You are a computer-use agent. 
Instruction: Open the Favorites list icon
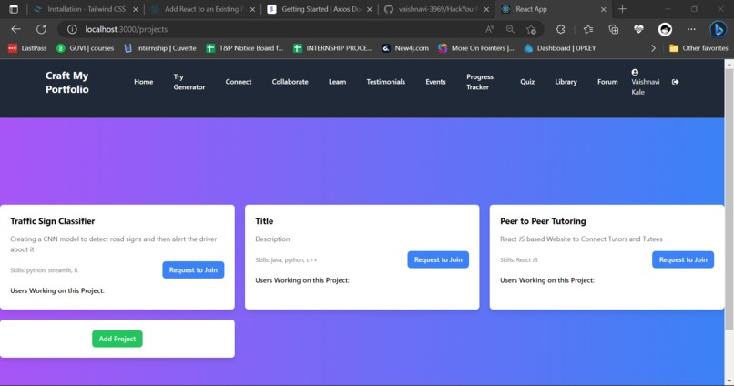588,29
